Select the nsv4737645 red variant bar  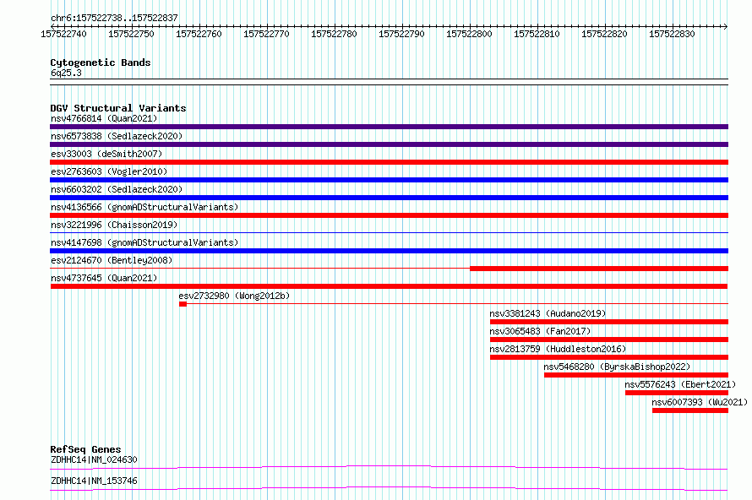point(389,286)
